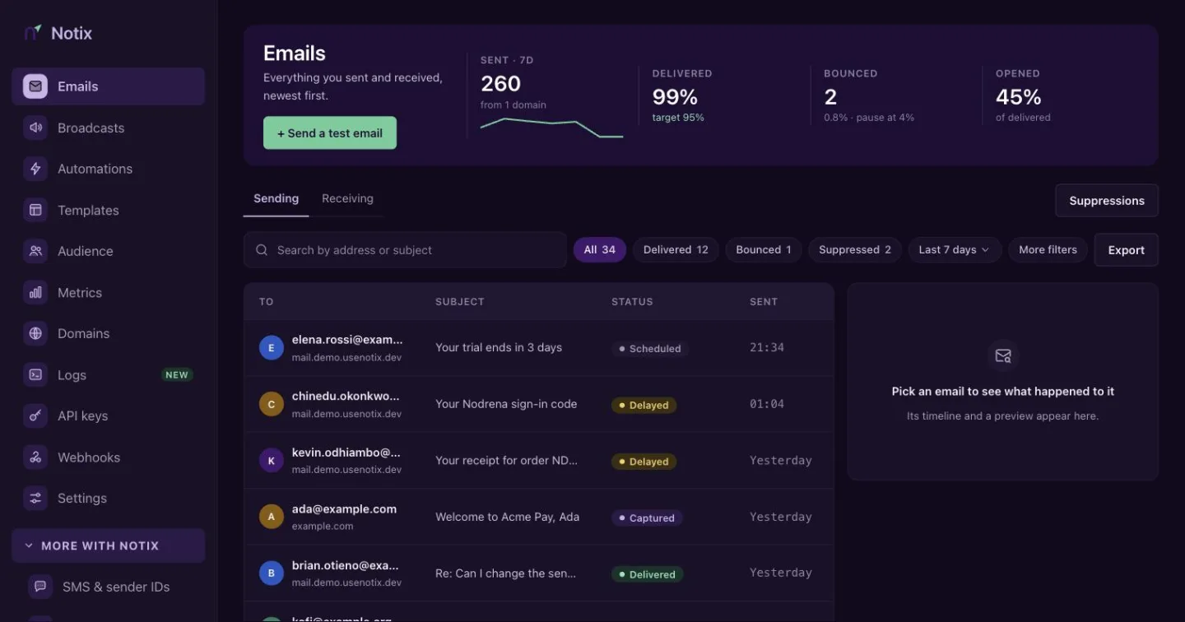Open email 'Welcome to Acme Pay, Ada'
Image resolution: width=1185 pixels, height=622 pixels.
507,517
